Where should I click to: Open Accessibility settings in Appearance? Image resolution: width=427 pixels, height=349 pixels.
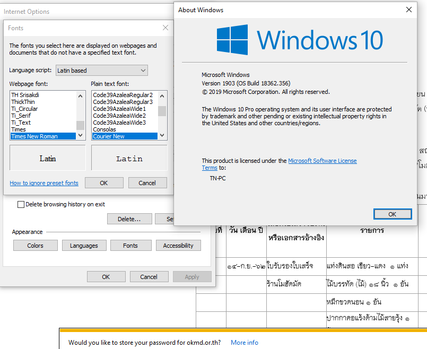click(x=178, y=246)
